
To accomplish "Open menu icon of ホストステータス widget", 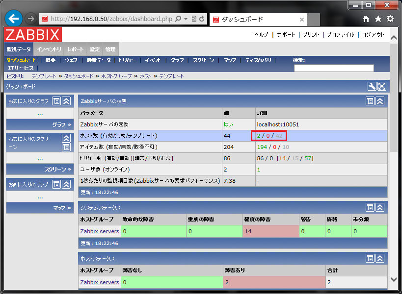I will click(370, 258).
